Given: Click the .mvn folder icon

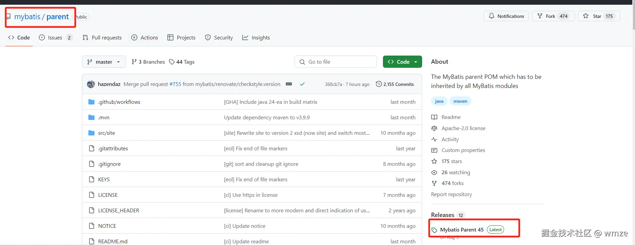Looking at the screenshot, I should tap(91, 117).
